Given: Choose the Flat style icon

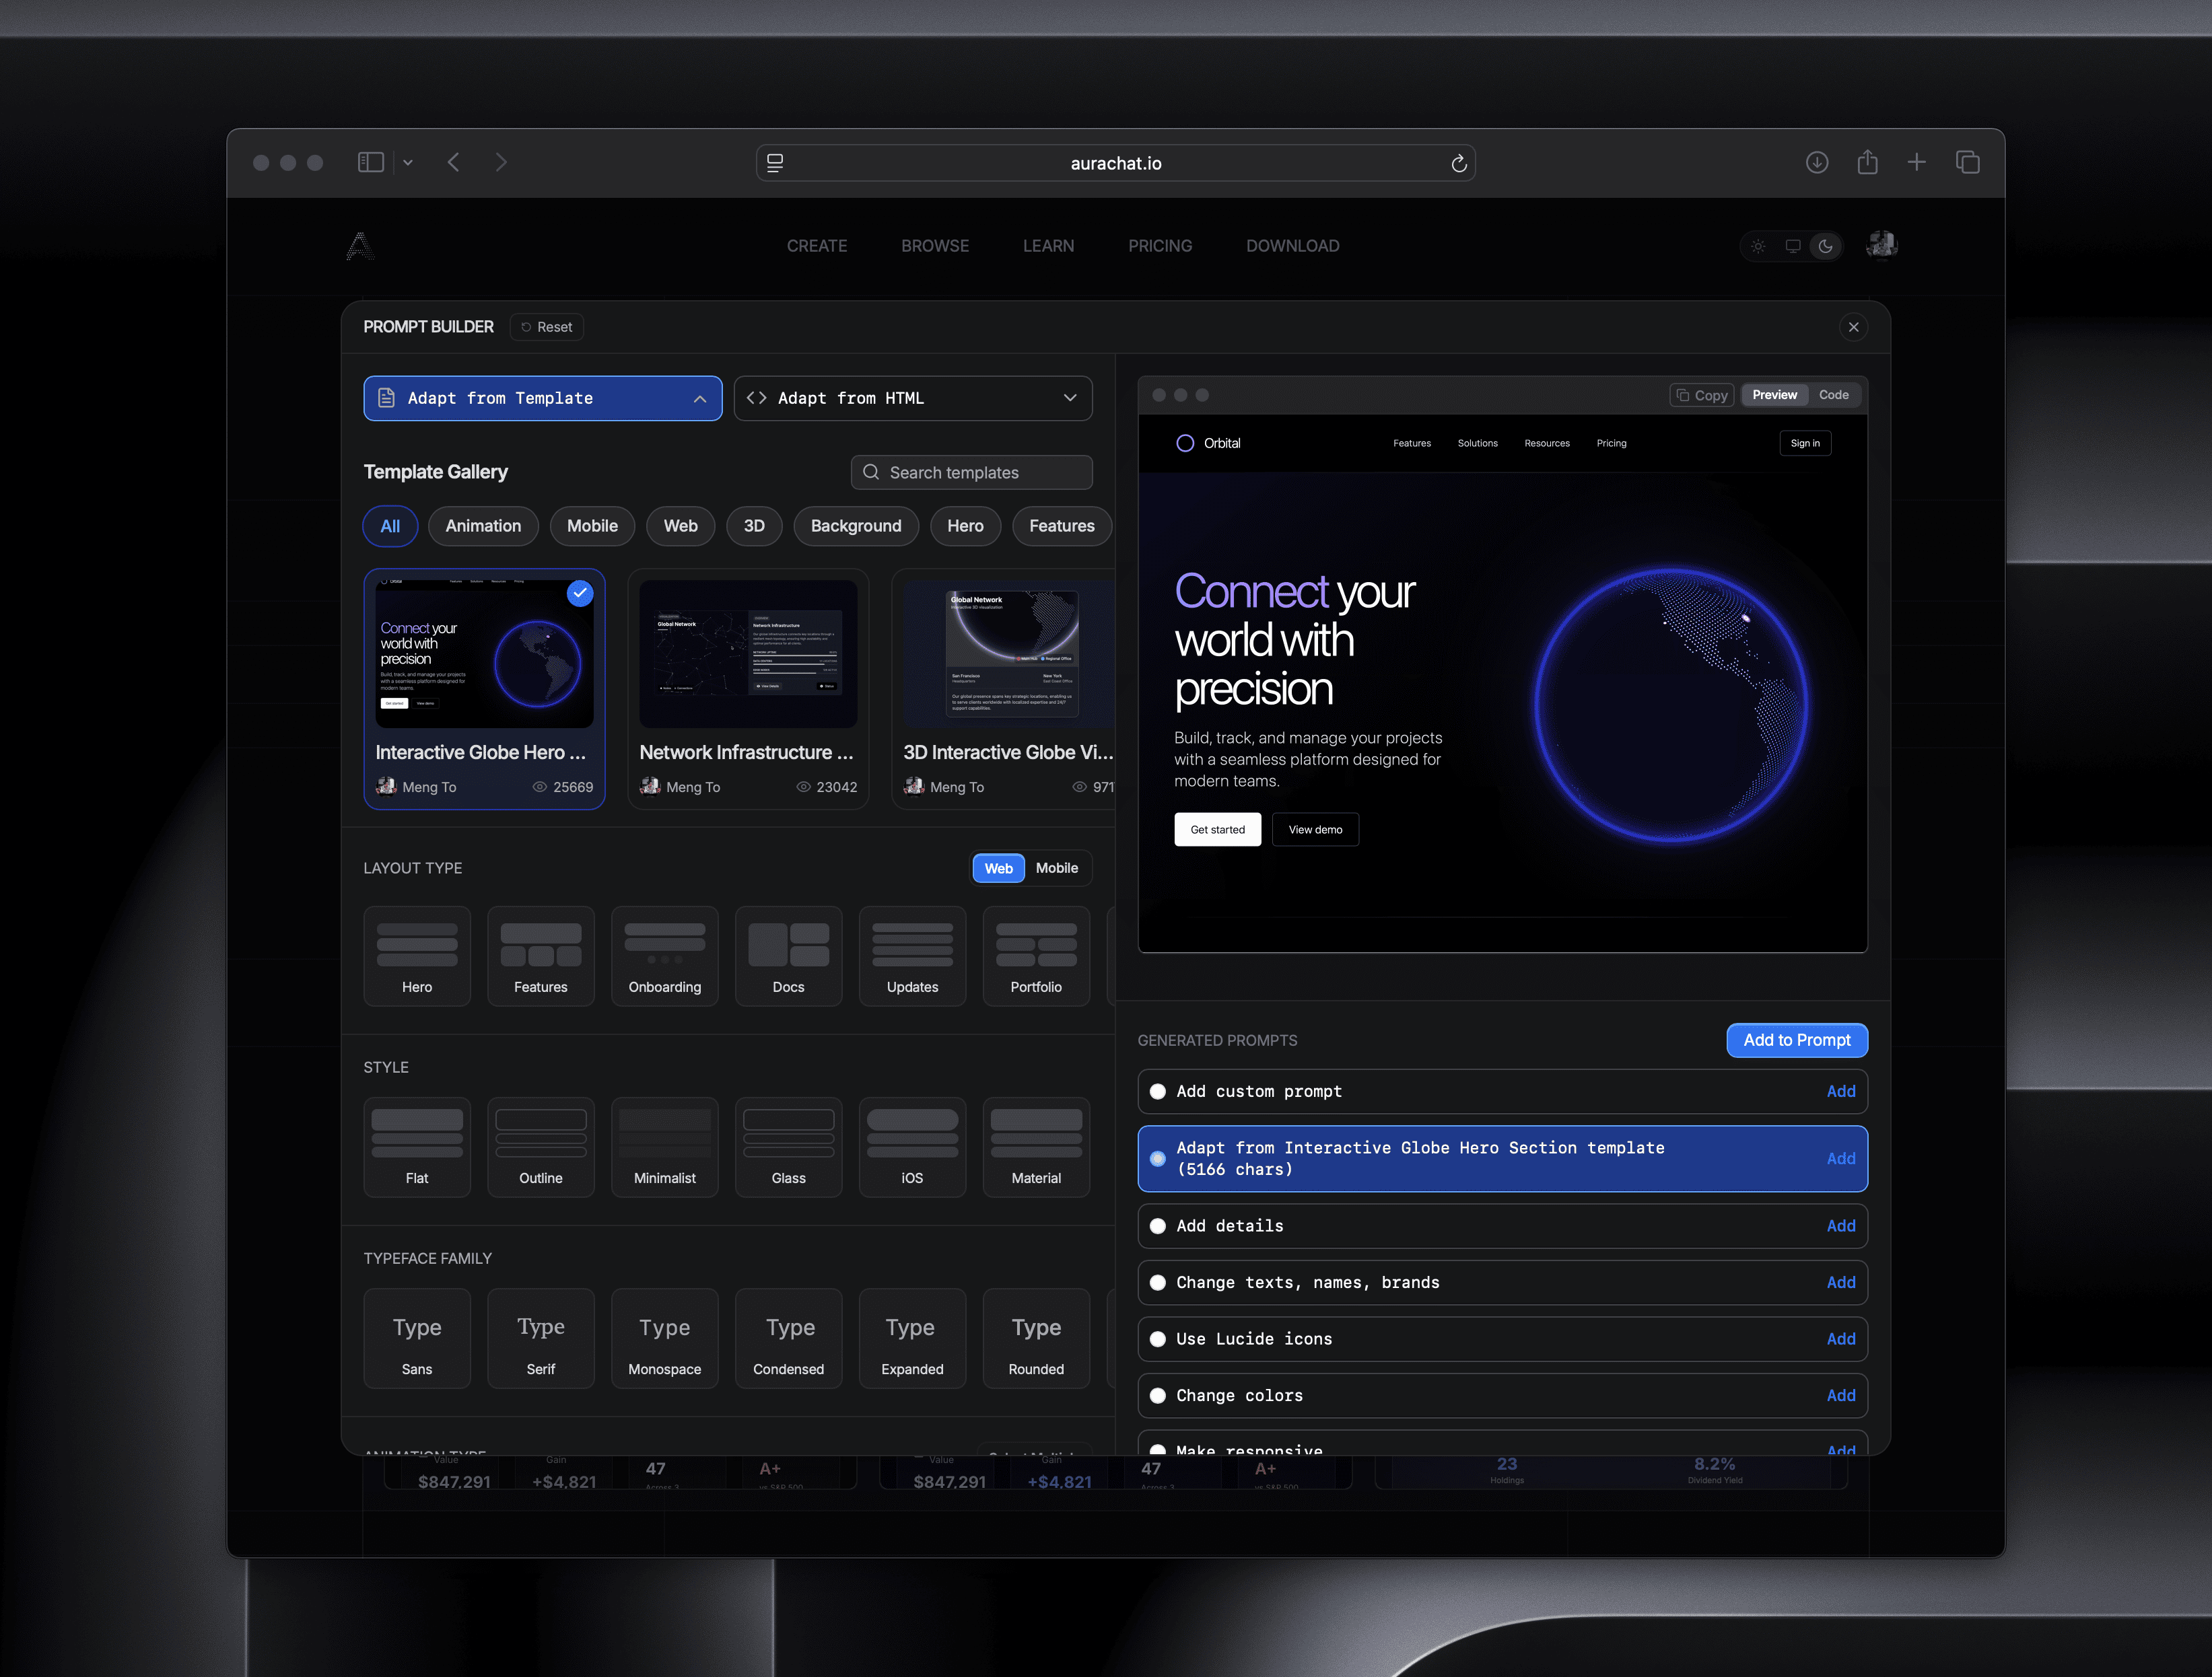Looking at the screenshot, I should (x=417, y=1147).
